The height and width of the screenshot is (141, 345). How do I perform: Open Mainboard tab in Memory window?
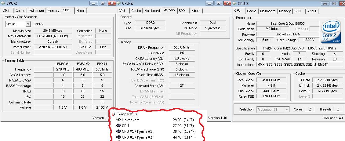coord(152,11)
